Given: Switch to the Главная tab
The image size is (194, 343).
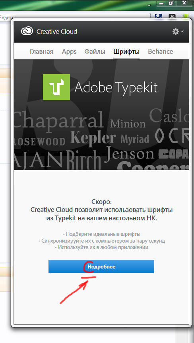Looking at the screenshot, I should tap(41, 52).
